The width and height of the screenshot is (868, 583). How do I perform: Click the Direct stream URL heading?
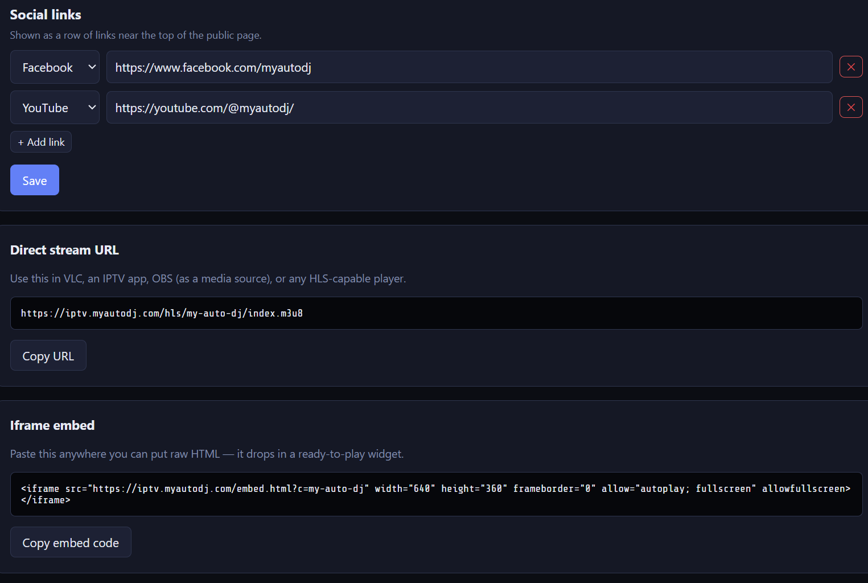coord(64,250)
